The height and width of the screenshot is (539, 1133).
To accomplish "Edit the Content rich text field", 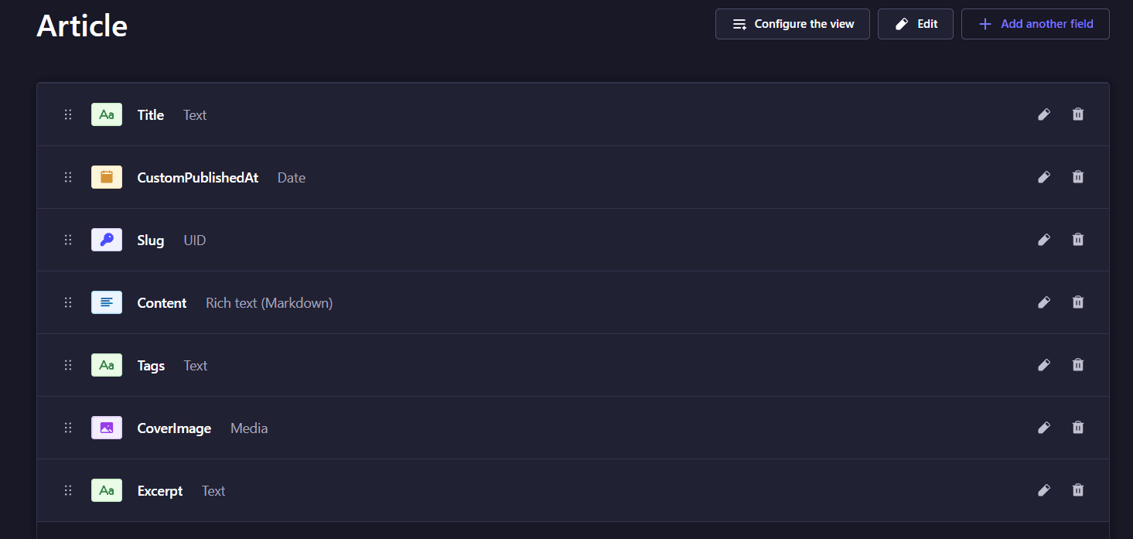I will tap(1044, 302).
